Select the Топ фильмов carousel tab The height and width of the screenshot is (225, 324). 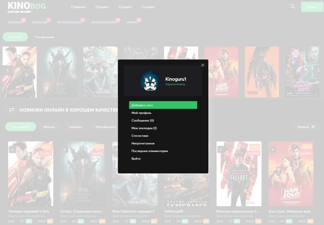point(45,37)
